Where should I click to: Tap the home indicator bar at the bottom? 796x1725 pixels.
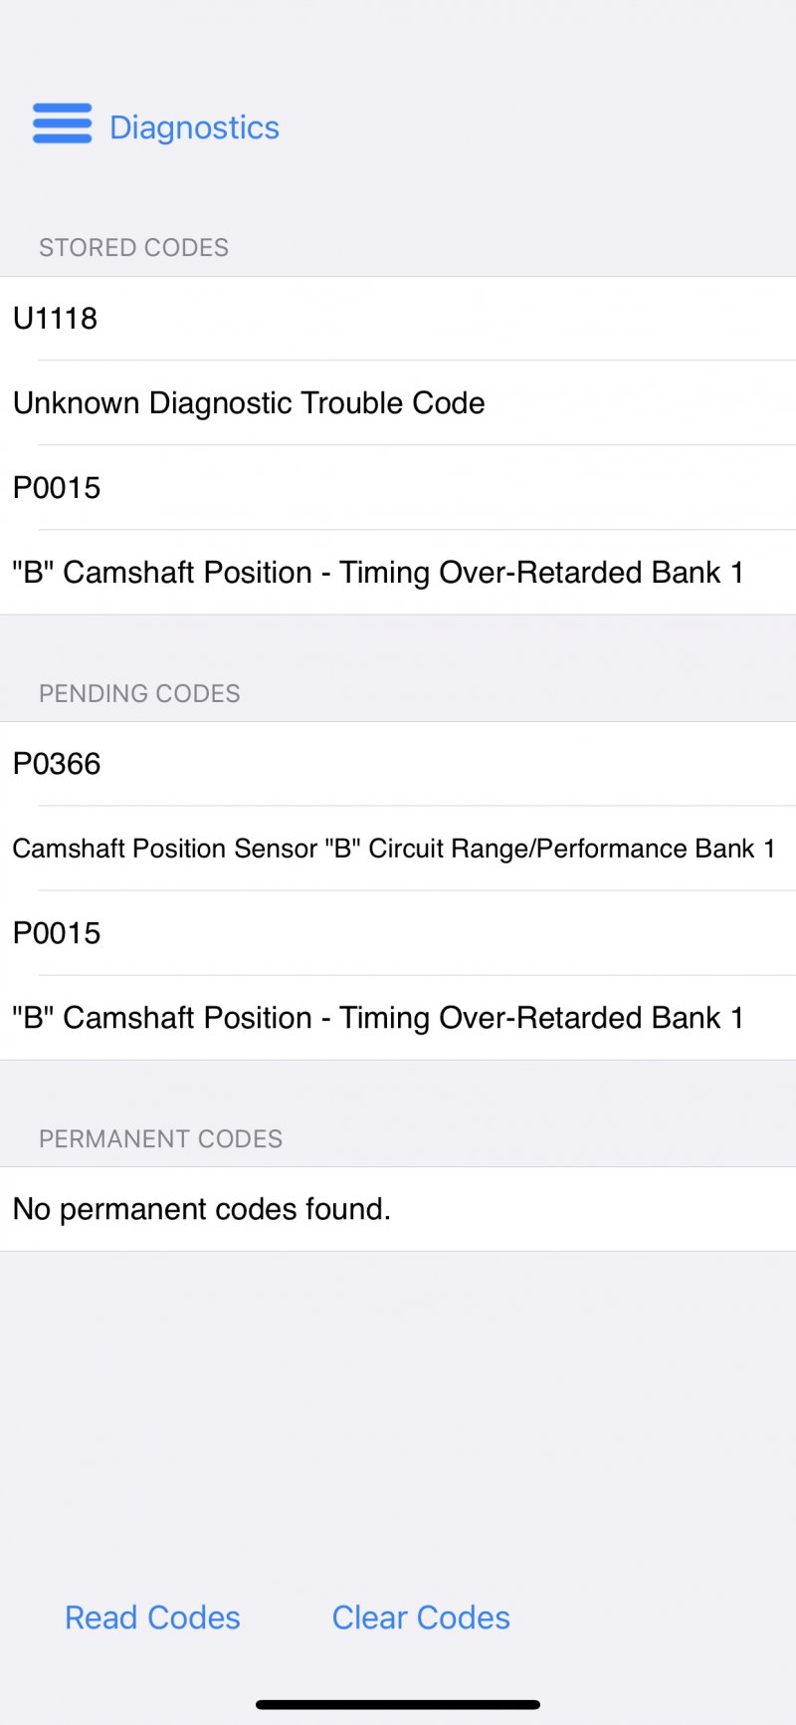point(398,1704)
